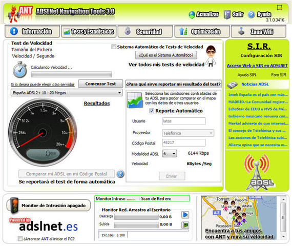This screenshot has width=292, height=246.
Task: Open the Seguridad tab
Action: point(145,31)
